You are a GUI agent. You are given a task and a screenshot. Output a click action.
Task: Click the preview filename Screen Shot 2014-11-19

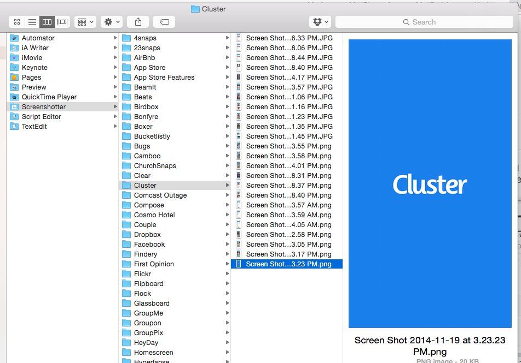pos(430,346)
